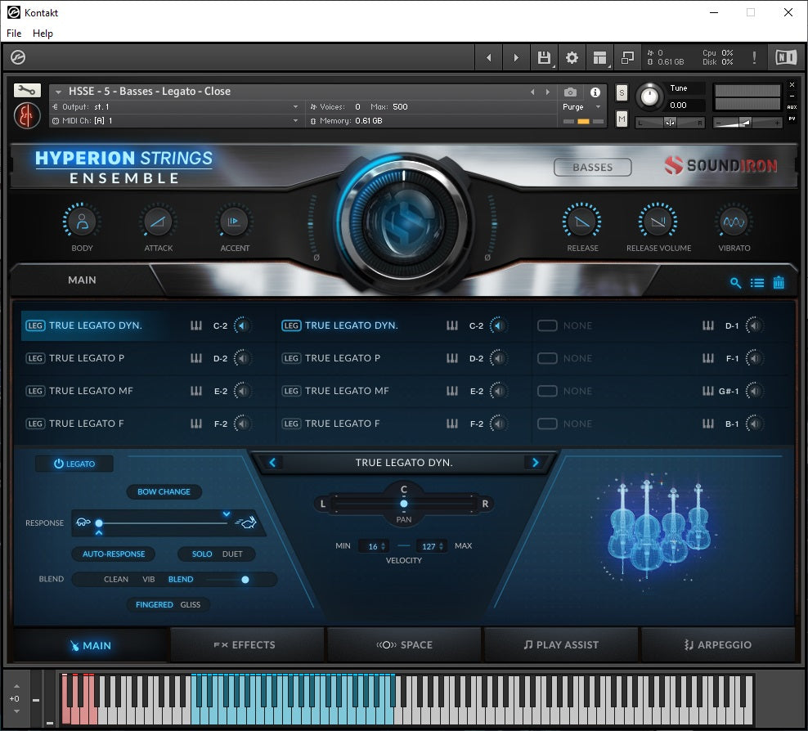Click the save floppy disk icon
The height and width of the screenshot is (731, 808).
[x=544, y=58]
